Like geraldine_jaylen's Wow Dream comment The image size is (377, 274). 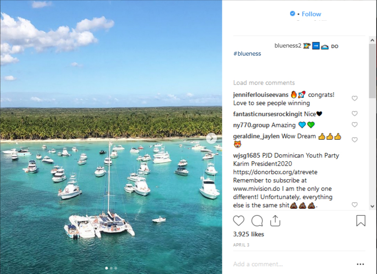354,140
